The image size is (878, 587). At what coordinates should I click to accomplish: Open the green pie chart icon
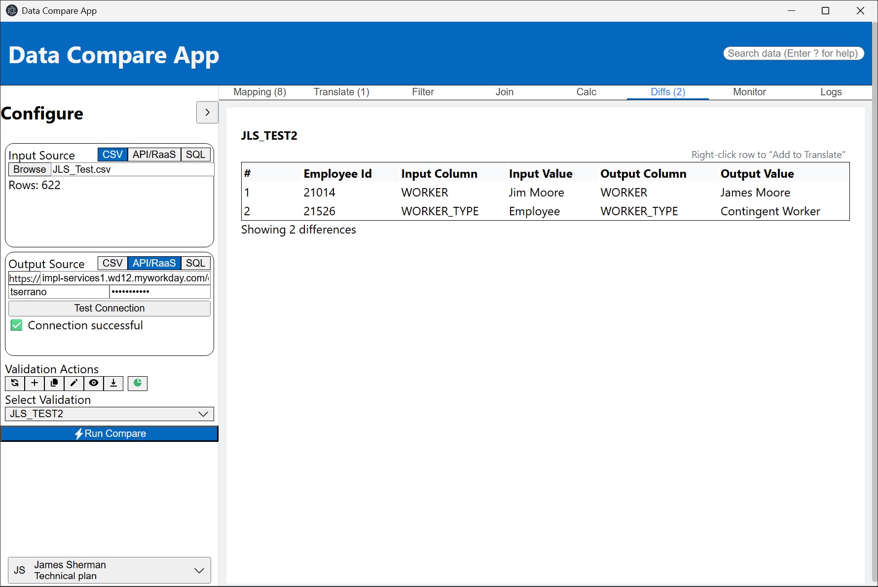[138, 383]
